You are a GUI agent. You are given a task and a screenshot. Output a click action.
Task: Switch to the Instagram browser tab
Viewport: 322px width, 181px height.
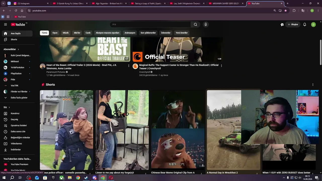pyautogui.click(x=31, y=4)
